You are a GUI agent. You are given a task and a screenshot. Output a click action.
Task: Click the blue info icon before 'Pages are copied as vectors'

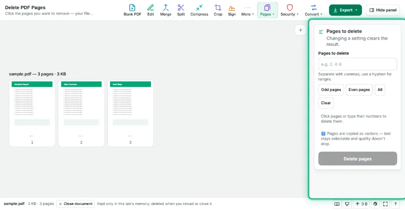click(323, 134)
